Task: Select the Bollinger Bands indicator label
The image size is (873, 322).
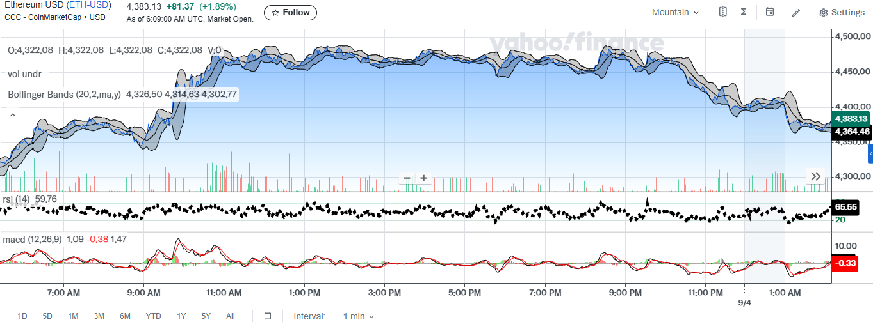Action: point(64,95)
